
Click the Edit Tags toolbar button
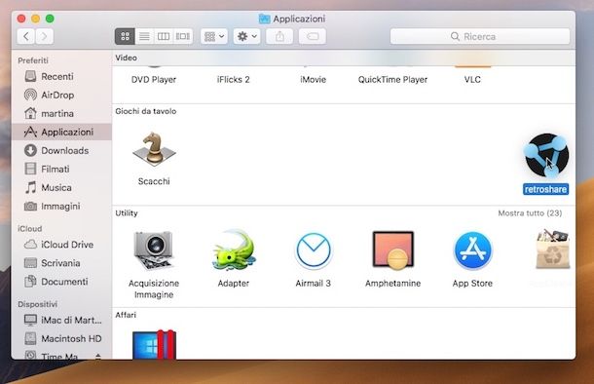coord(313,36)
